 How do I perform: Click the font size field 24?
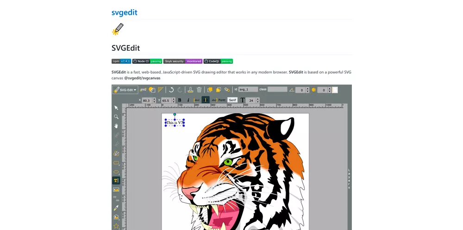pyautogui.click(x=251, y=100)
